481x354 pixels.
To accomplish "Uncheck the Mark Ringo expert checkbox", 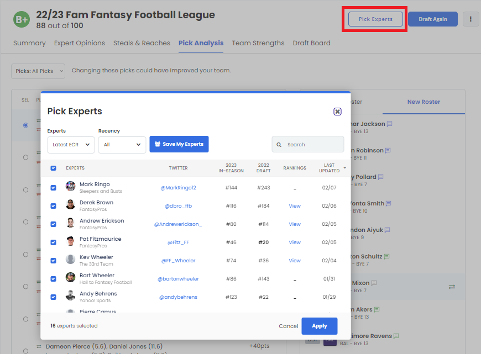I will click(x=54, y=188).
